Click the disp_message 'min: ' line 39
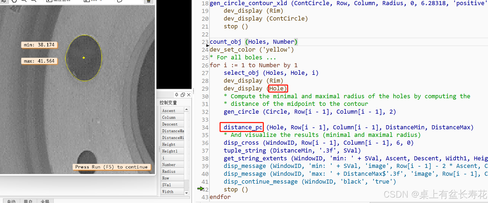Viewport: 488px width, 203px height. coord(355,166)
